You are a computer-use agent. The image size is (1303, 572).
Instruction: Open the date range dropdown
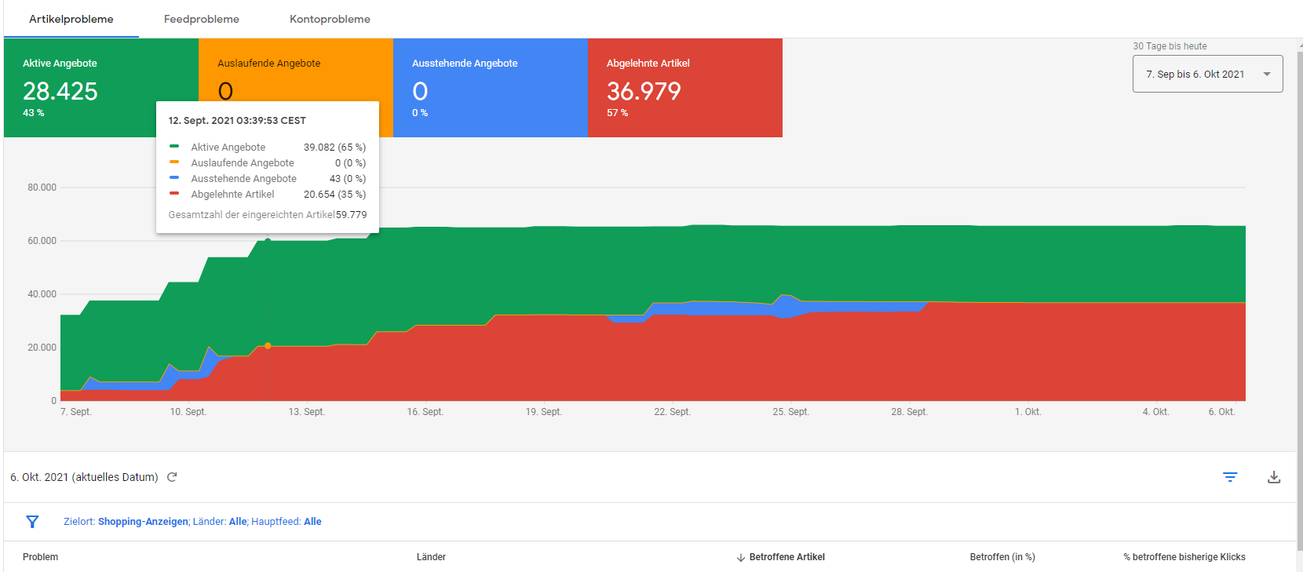(1207, 74)
